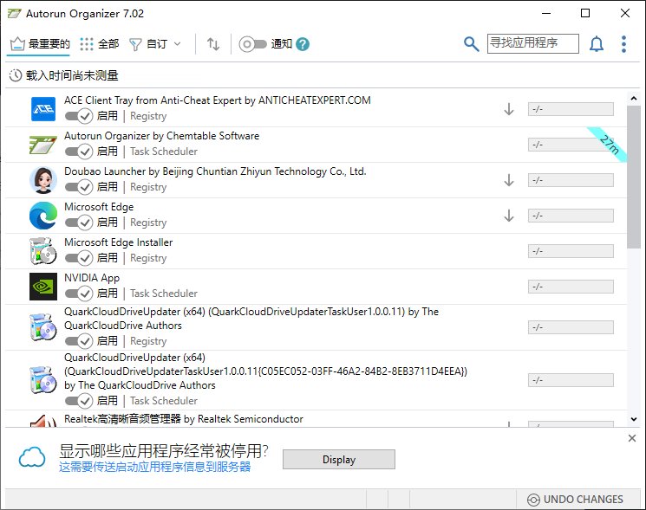646x510 pixels.
Task: Select ACE Client Tray from Anti-Cheat Expert title
Action: (218, 100)
